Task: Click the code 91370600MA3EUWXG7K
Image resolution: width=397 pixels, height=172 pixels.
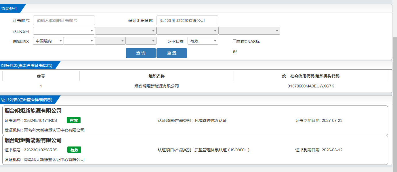Action: (311, 86)
